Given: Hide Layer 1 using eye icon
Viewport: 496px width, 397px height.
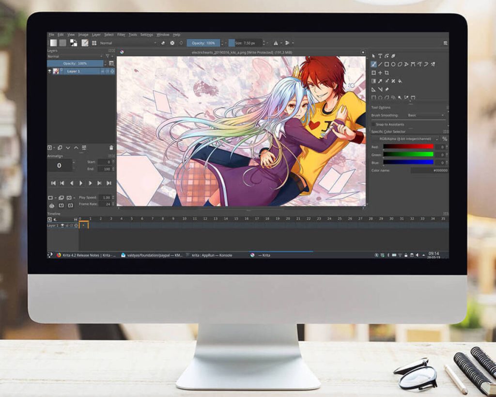Looking at the screenshot, I should tap(50, 71).
